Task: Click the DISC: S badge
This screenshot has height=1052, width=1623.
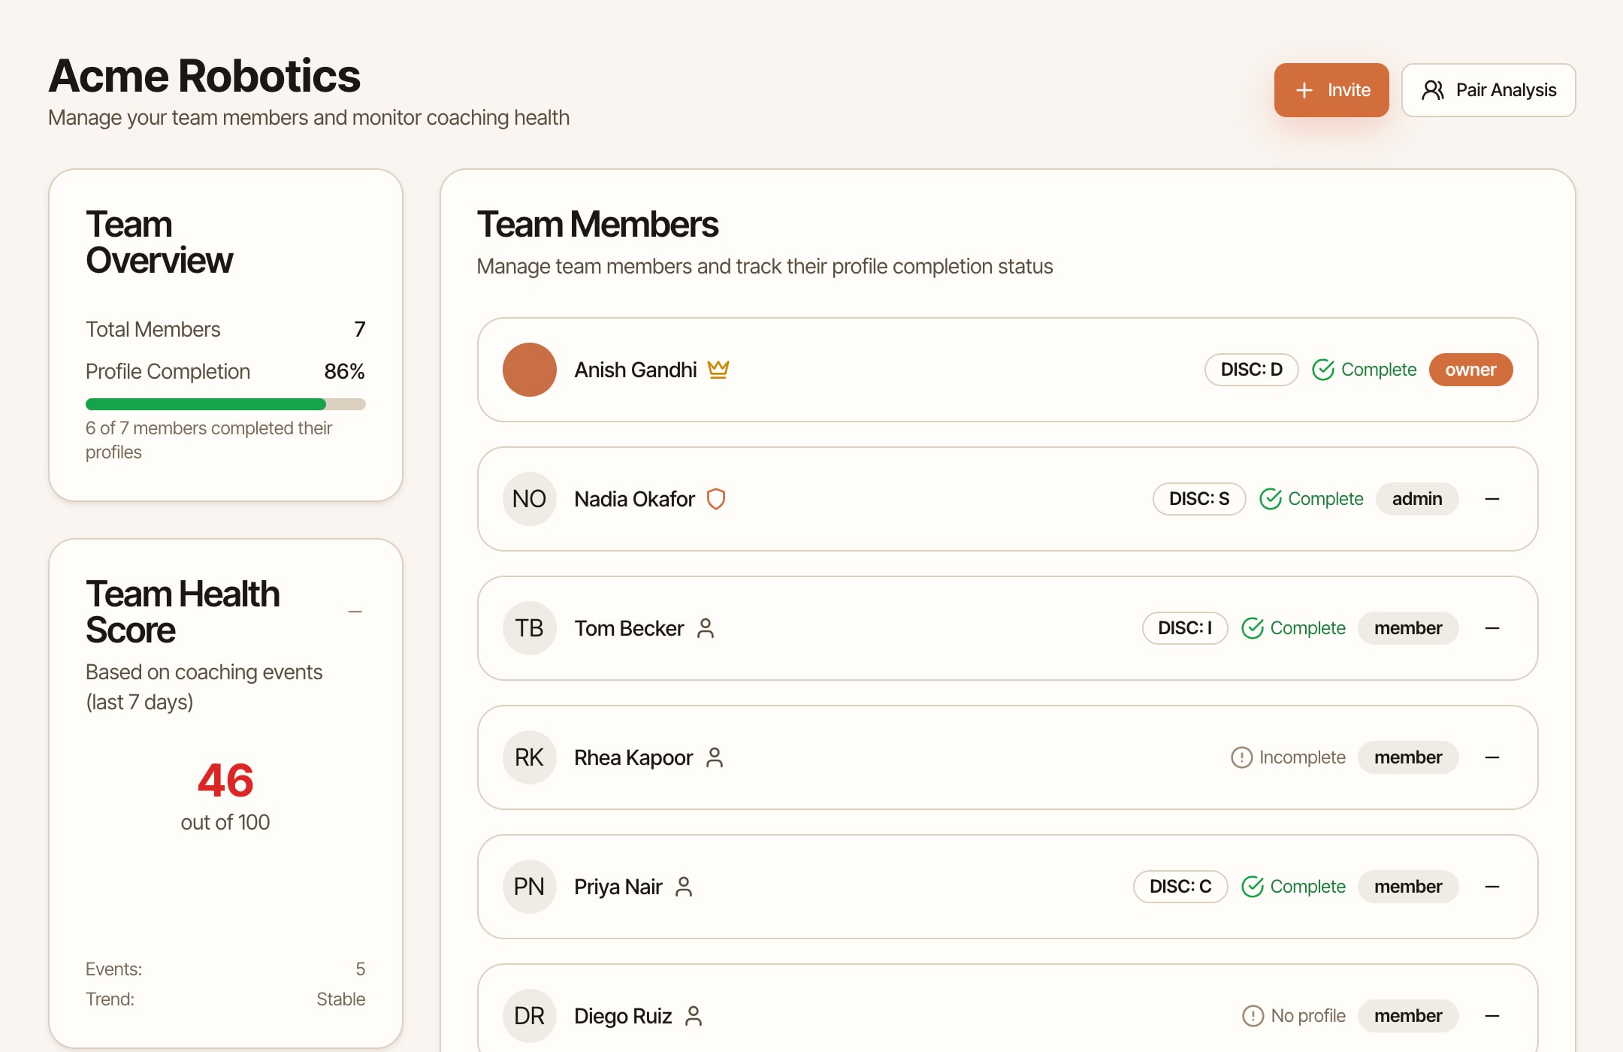Action: pyautogui.click(x=1199, y=499)
